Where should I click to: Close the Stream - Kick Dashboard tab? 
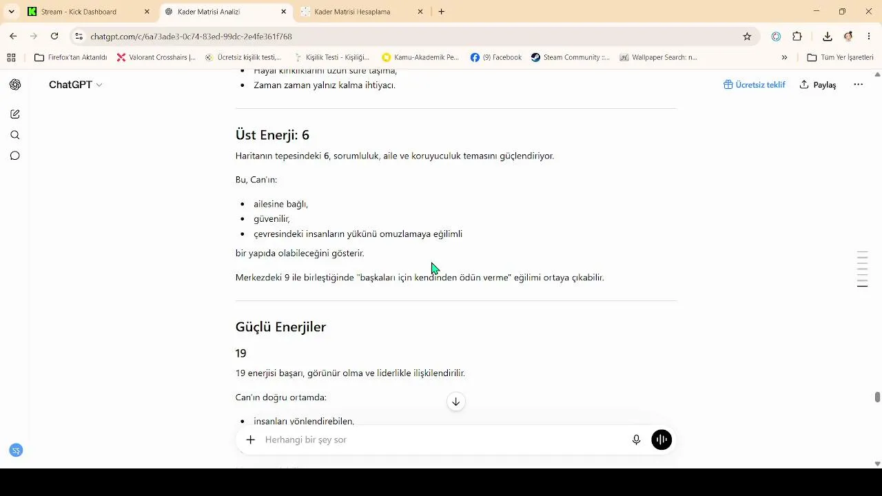(147, 12)
